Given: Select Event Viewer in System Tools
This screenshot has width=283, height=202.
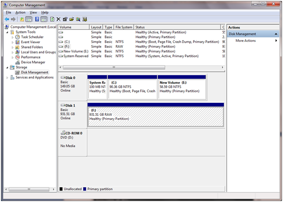Looking at the screenshot, I should (x=30, y=42).
